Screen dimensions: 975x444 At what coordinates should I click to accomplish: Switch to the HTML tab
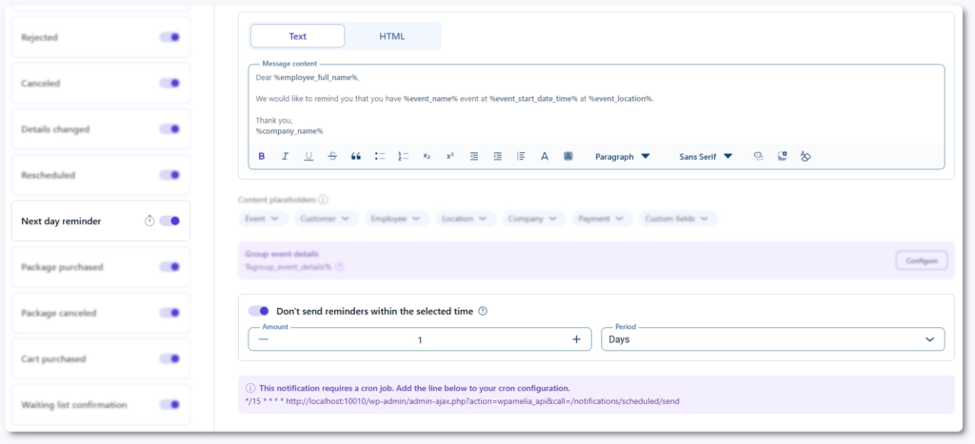tap(392, 36)
